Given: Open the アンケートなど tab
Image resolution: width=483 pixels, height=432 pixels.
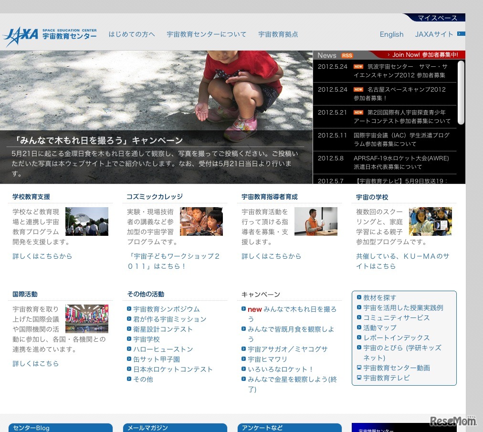Looking at the screenshot, I should point(290,428).
